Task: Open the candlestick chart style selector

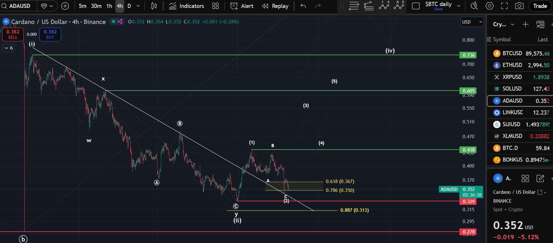Action: (x=154, y=6)
